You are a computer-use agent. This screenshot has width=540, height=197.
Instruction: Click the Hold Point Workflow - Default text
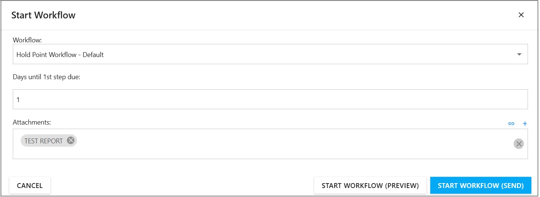click(60, 54)
